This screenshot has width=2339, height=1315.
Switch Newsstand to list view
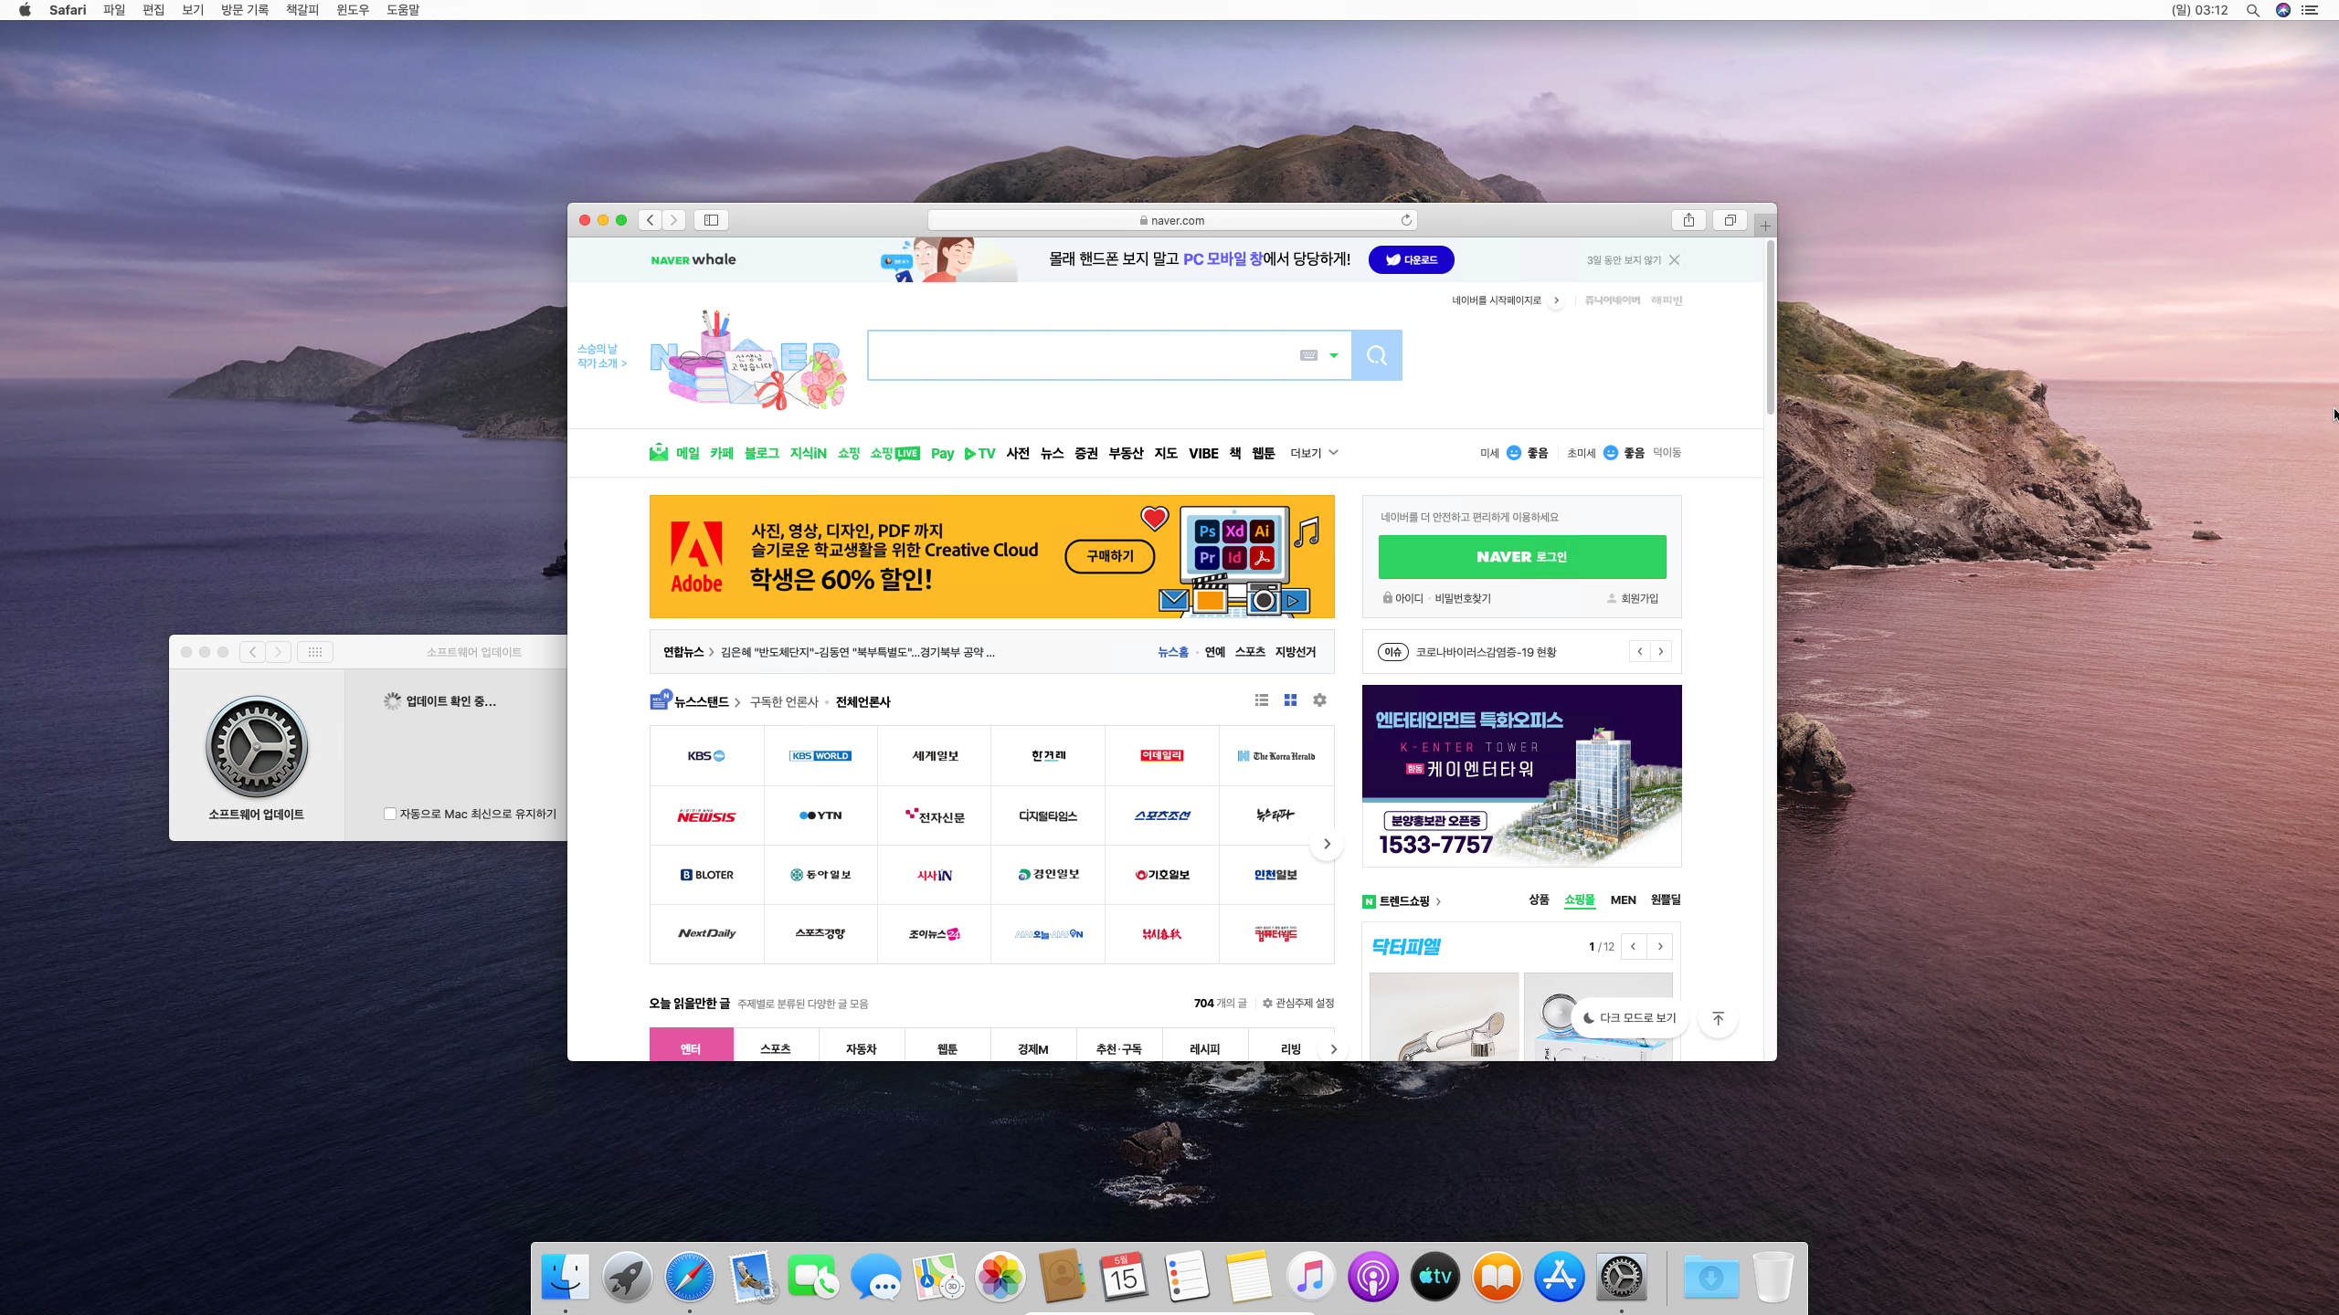point(1262,700)
